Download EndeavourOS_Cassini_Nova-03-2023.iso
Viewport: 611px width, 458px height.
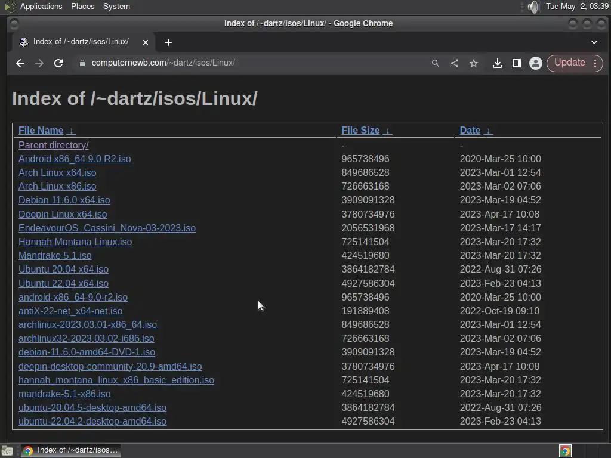pyautogui.click(x=107, y=228)
